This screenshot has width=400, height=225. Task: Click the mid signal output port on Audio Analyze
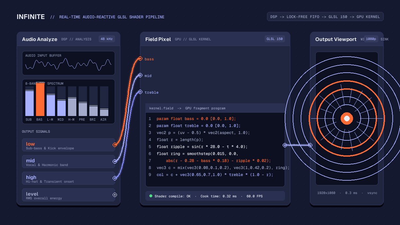(x=115, y=161)
